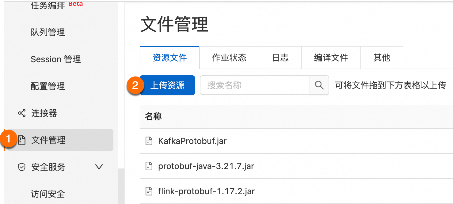Switch to the 作业状态 tab

229,58
